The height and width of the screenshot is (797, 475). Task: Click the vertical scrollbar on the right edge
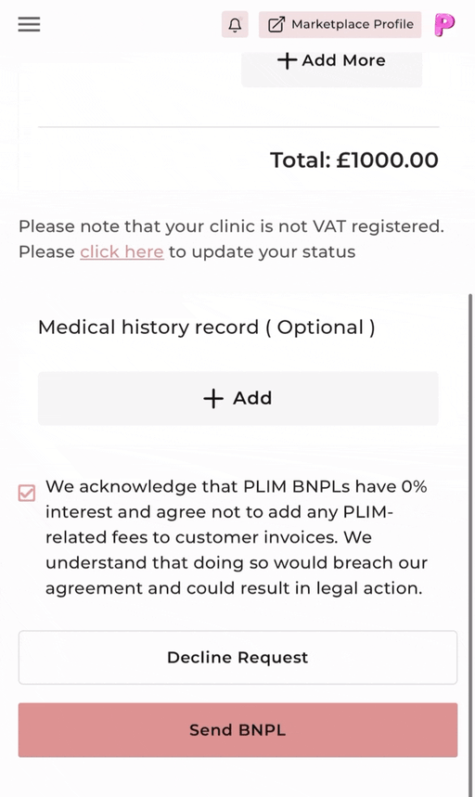[x=470, y=545]
